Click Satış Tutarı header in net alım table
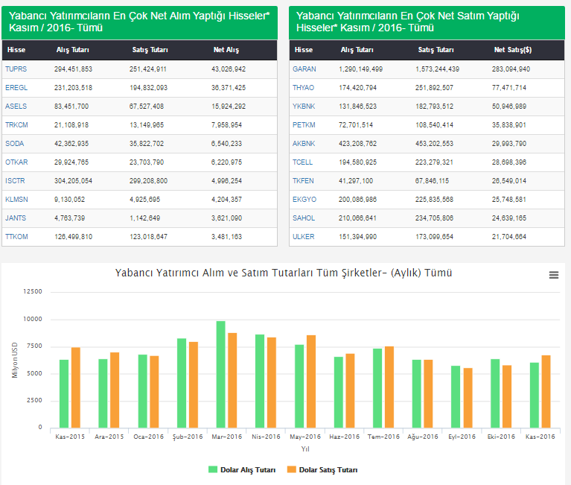This screenshot has height=485, width=571. [150, 50]
